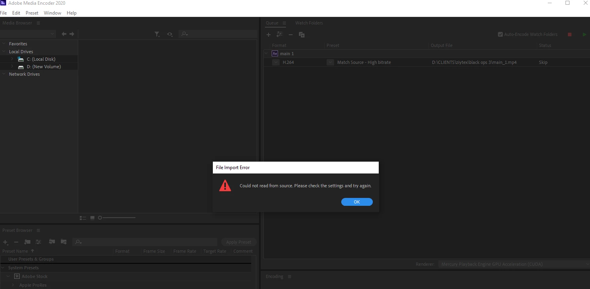
Task: Go back in Media Browser navigation
Action: pyautogui.click(x=64, y=34)
